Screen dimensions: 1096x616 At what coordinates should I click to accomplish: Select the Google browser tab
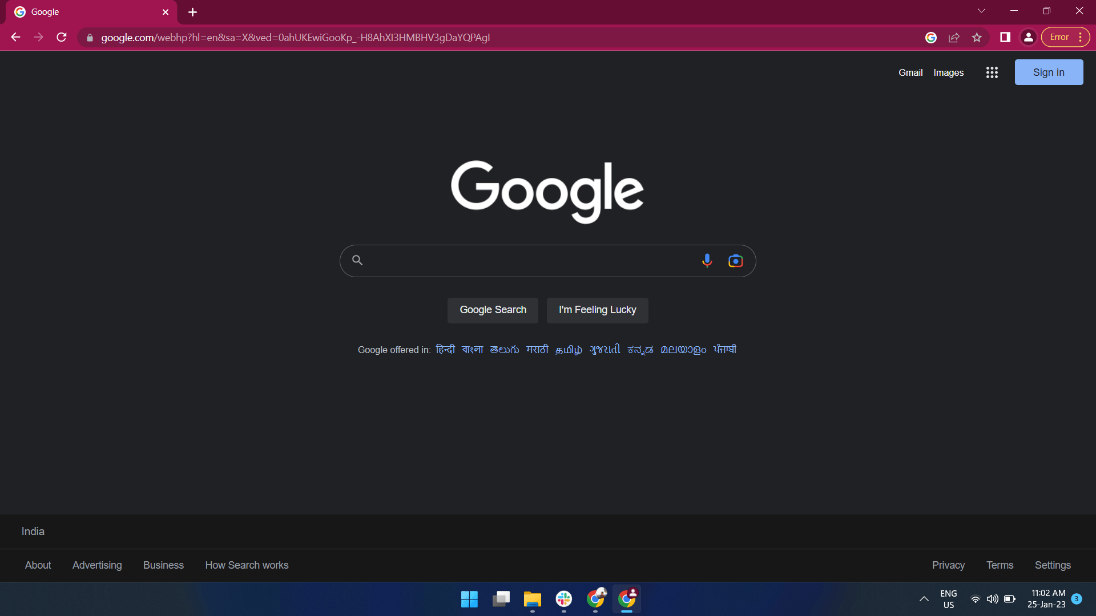click(80, 11)
